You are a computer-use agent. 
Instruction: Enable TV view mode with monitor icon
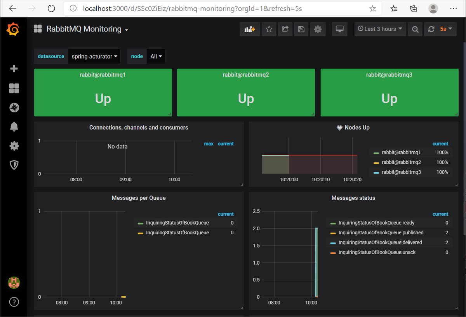339,29
